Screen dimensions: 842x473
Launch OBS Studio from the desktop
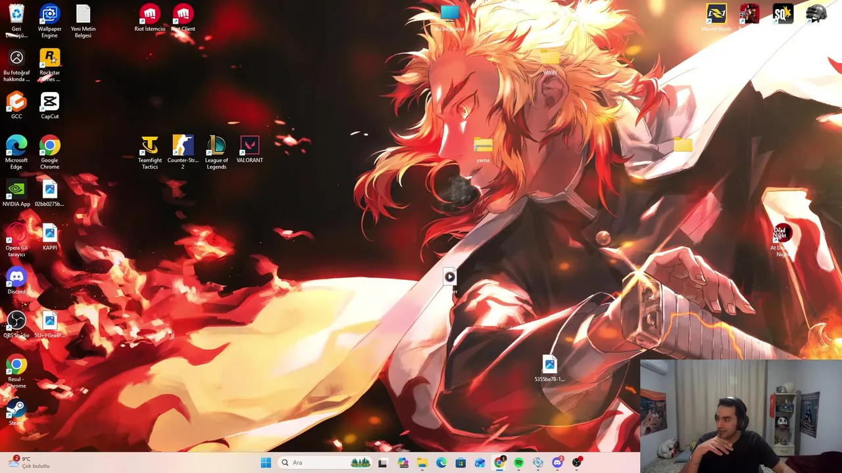[x=16, y=321]
